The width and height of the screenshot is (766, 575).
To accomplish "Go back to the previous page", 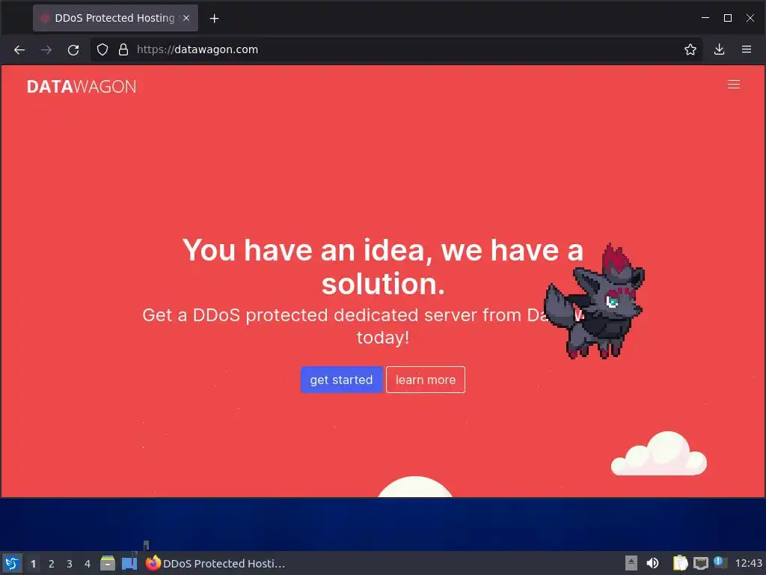I will pyautogui.click(x=19, y=50).
